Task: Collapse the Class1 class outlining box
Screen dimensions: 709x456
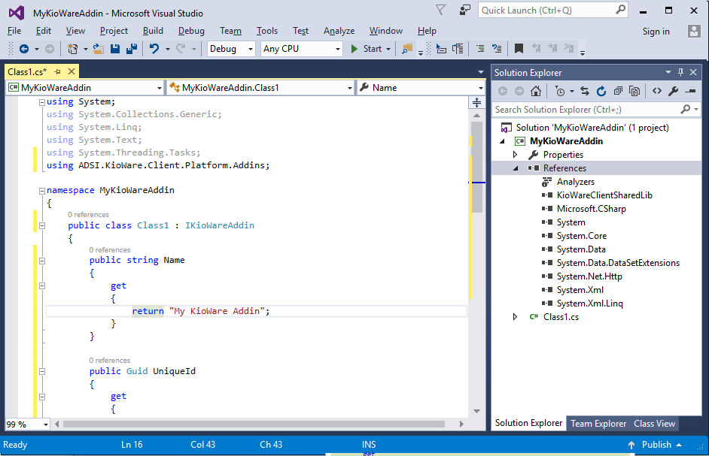Action: click(x=42, y=225)
